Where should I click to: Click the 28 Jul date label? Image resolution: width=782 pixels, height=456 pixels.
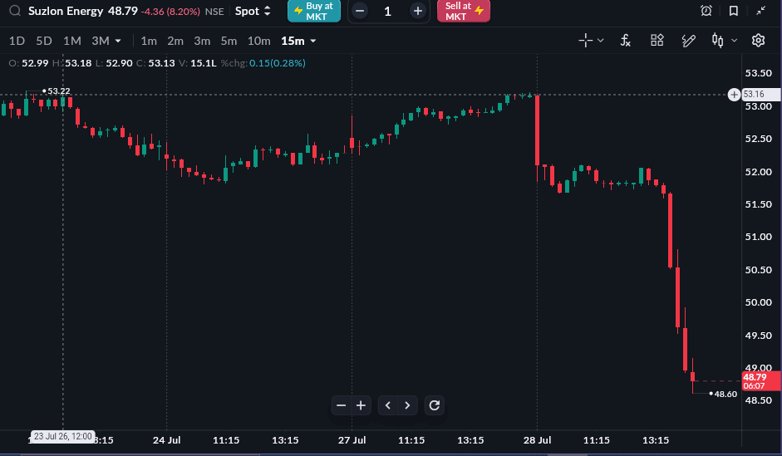click(x=537, y=440)
